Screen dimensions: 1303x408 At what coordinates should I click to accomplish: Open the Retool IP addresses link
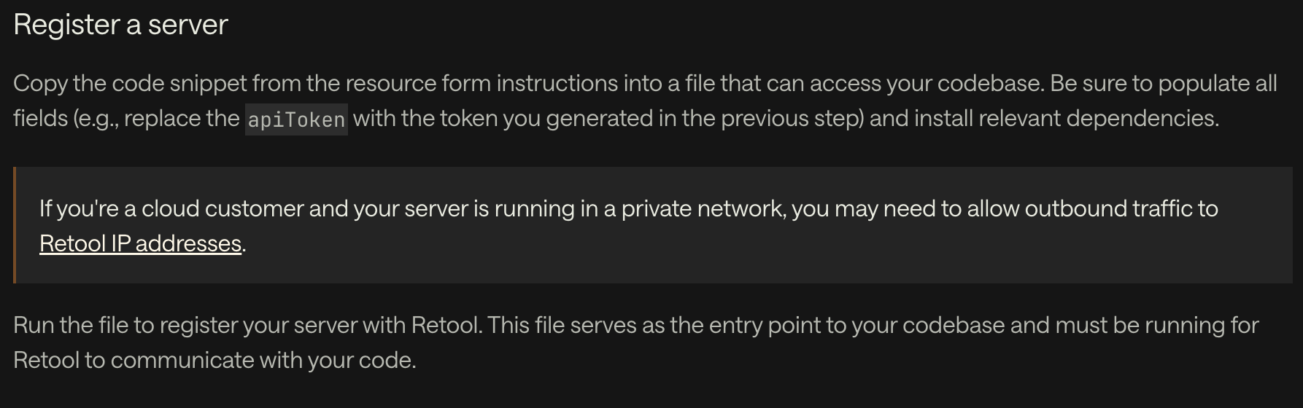click(x=140, y=243)
